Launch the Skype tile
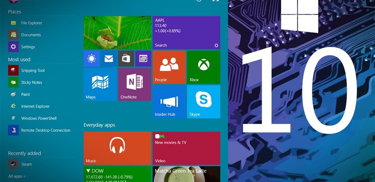 (204, 102)
